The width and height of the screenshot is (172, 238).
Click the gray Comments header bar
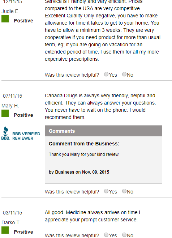point(103,131)
